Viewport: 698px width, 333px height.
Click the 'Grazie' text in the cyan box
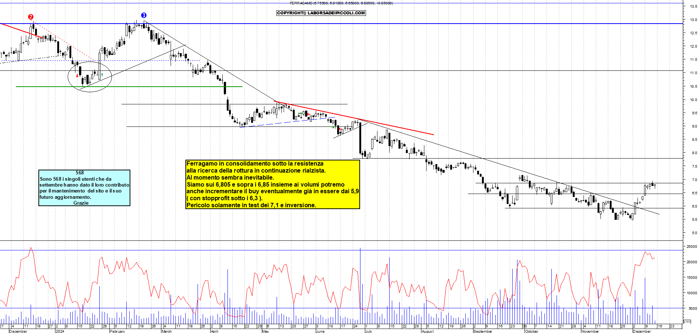tap(81, 203)
